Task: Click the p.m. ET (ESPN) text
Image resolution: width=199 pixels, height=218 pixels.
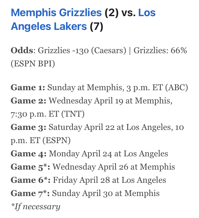Action: click(x=41, y=140)
